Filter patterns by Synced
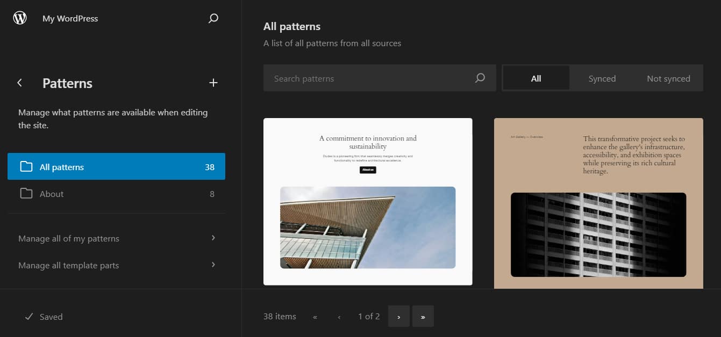721x337 pixels. 602,78
